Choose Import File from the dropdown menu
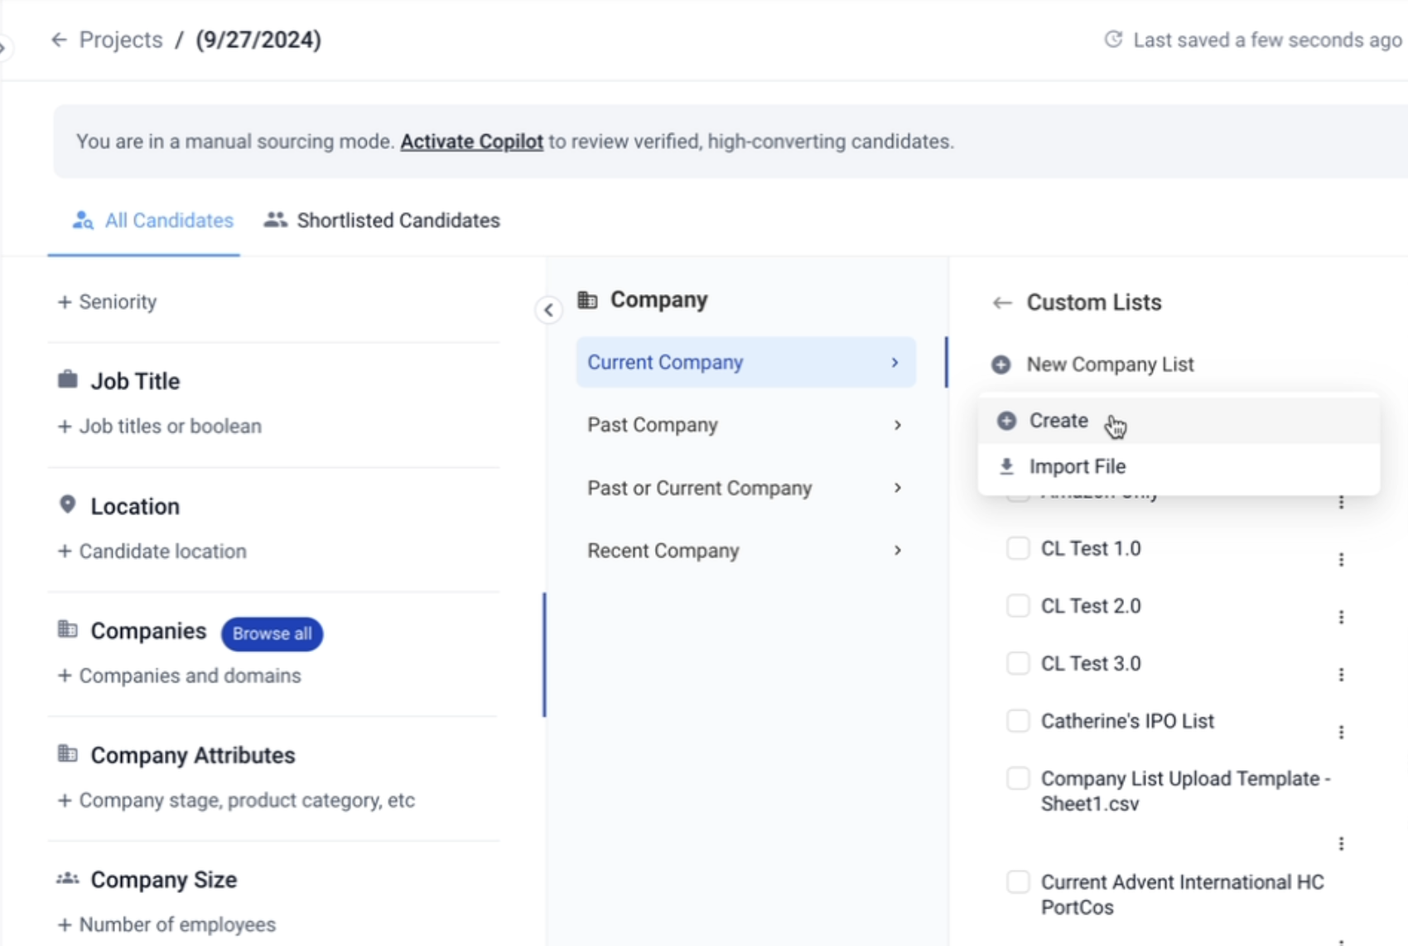This screenshot has width=1408, height=946. (x=1076, y=466)
